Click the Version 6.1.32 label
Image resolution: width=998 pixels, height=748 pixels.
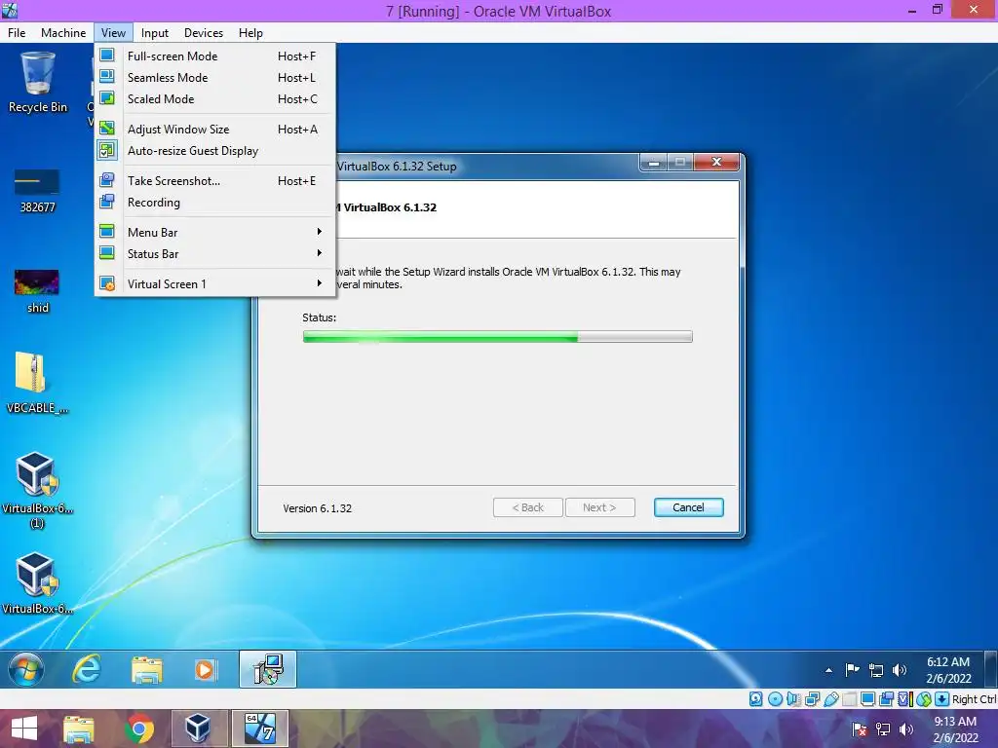point(318,508)
